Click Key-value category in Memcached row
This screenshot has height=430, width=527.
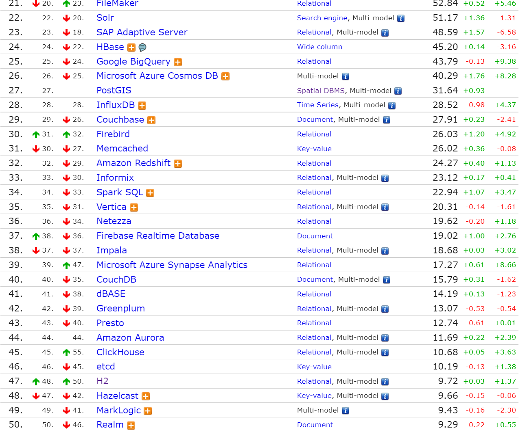point(314,149)
